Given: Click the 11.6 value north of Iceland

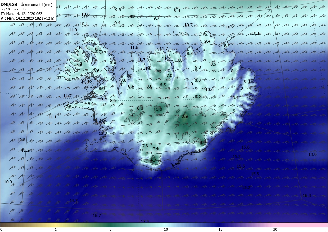Looking at the screenshot, I should pos(134,48).
